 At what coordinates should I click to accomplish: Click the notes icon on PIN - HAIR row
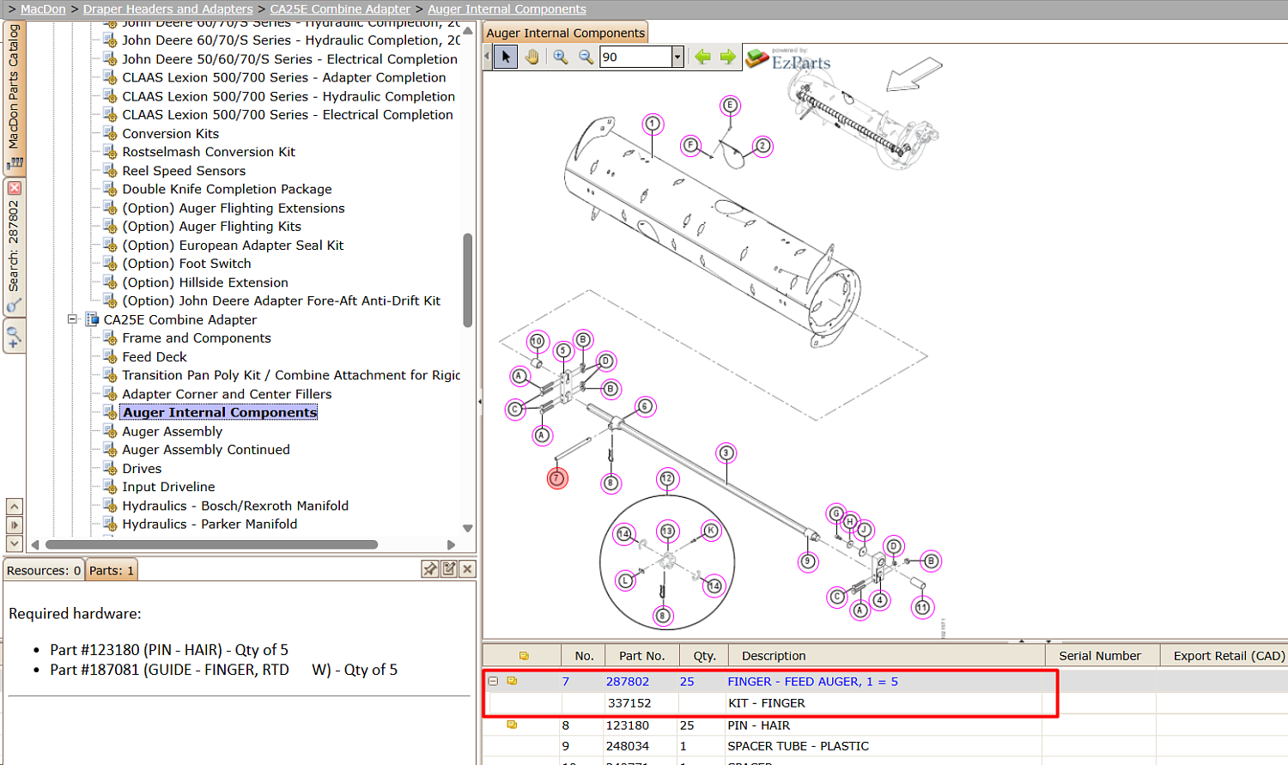(512, 726)
